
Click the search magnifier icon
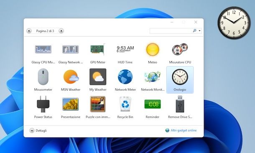click(x=194, y=31)
